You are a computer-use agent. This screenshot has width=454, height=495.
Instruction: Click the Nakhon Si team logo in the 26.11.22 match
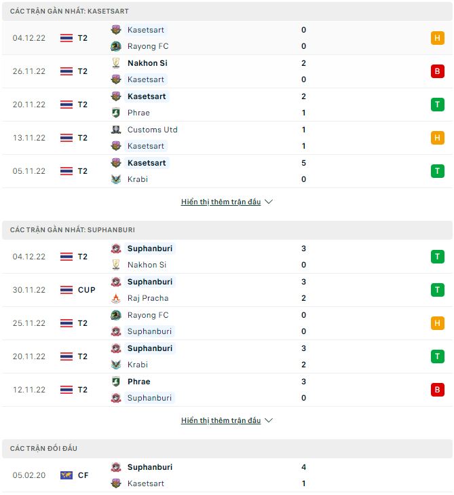116,63
